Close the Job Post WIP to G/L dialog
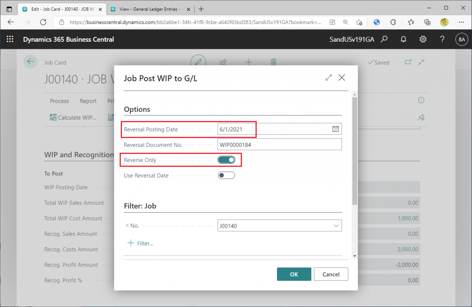Viewport: 472px width, 307px height. point(342,78)
